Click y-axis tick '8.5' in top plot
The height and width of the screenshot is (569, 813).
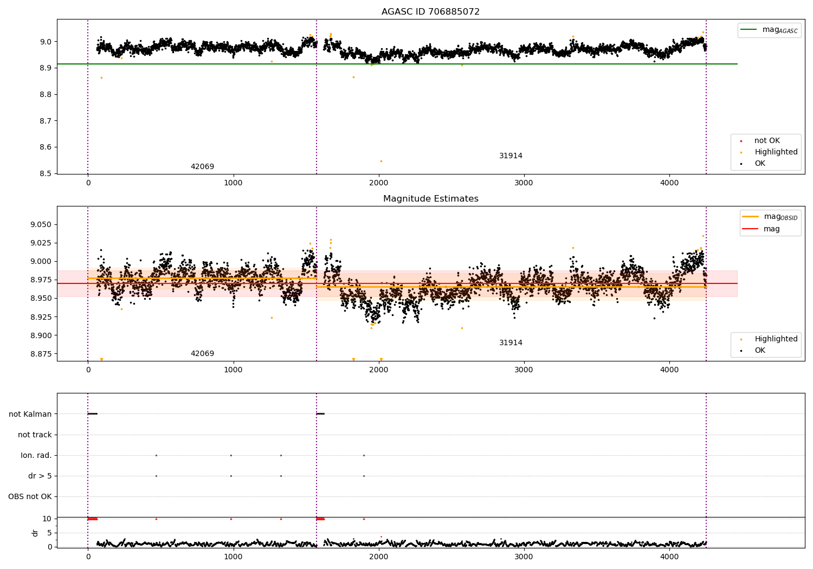[45, 174]
